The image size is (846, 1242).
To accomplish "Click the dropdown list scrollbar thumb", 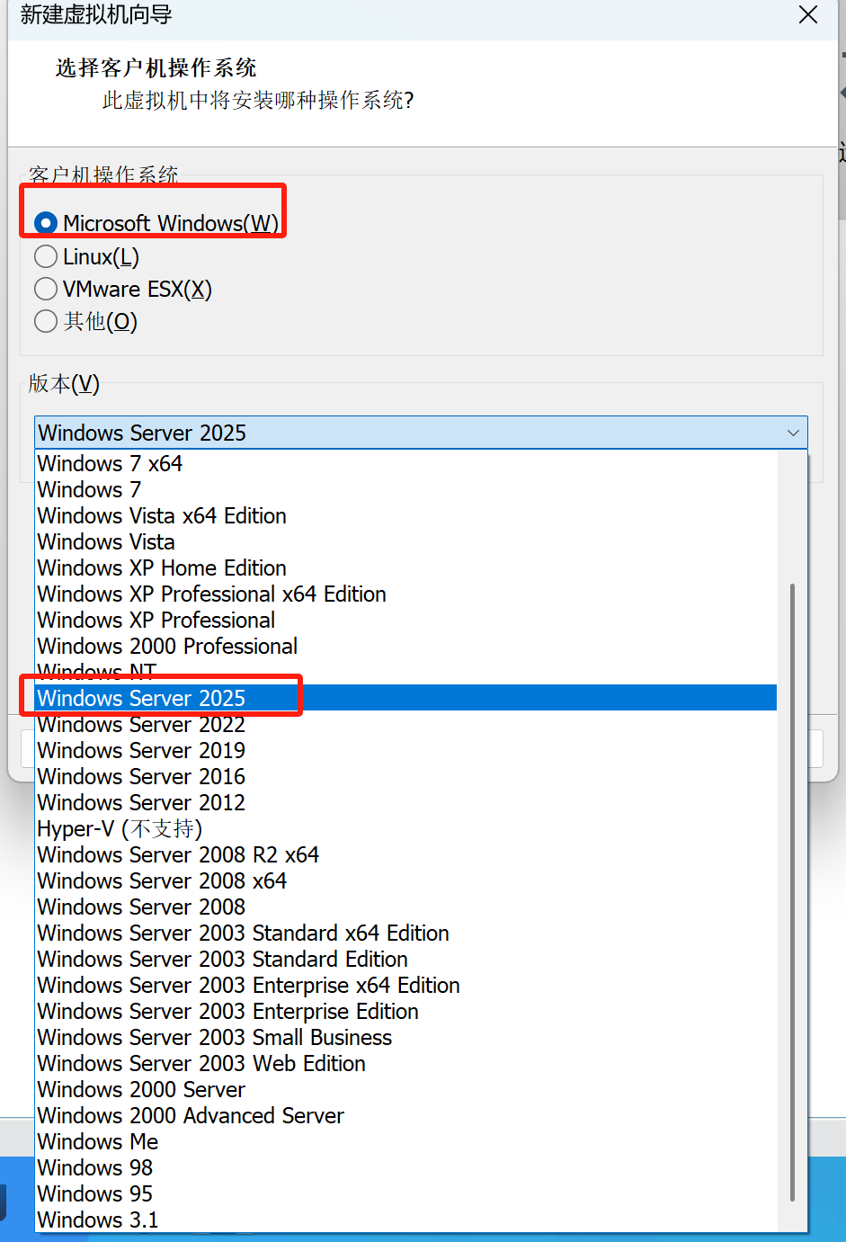I will [x=792, y=892].
